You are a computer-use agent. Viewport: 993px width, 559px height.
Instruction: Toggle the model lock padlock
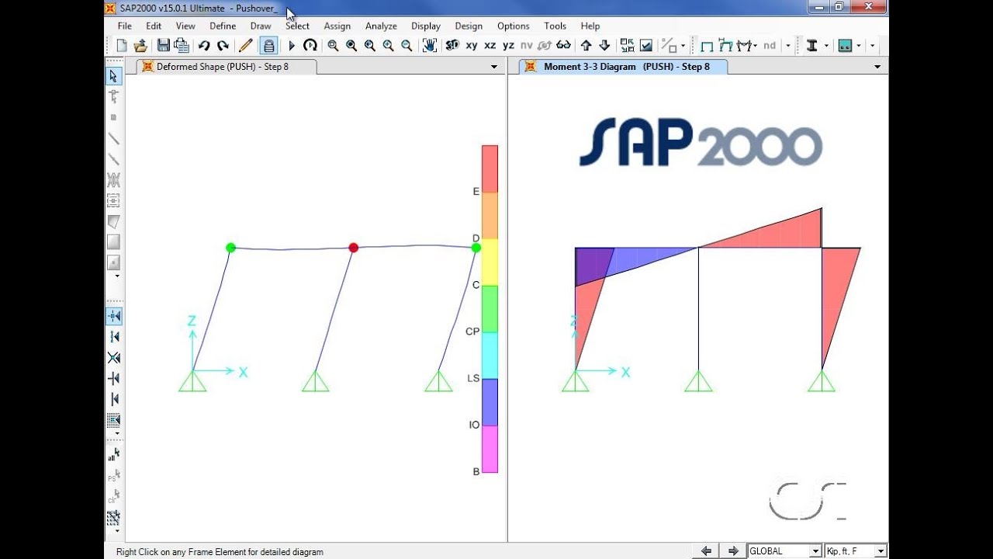click(x=268, y=46)
